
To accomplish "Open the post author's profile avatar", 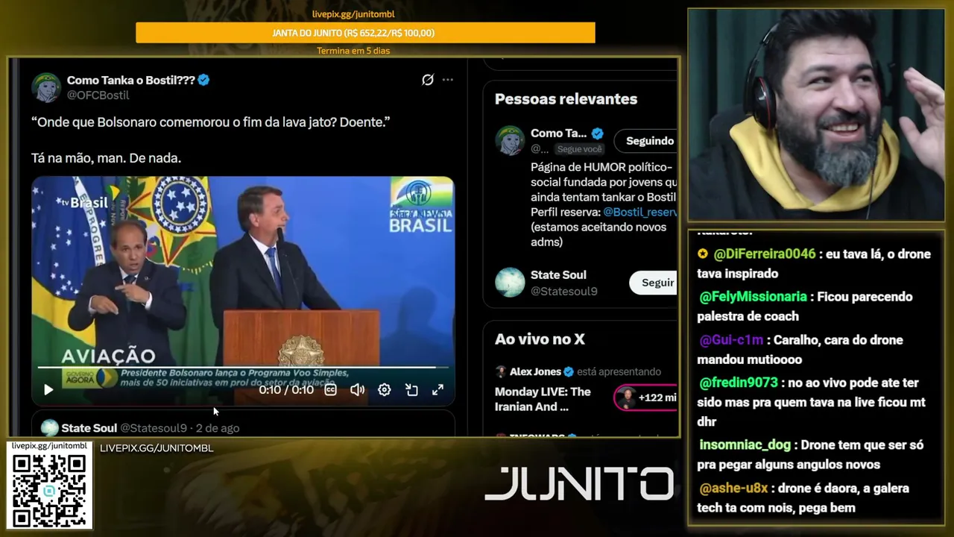I will (46, 87).
